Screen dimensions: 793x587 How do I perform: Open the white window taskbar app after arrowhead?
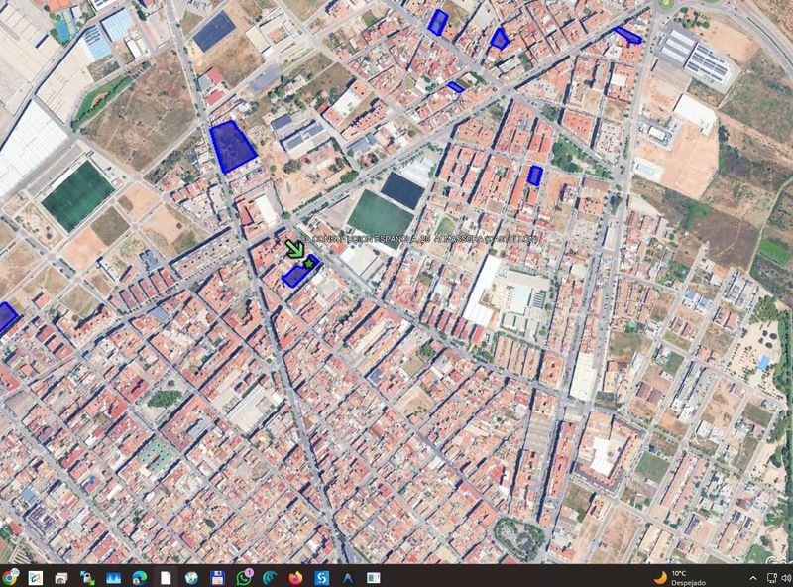click(374, 577)
